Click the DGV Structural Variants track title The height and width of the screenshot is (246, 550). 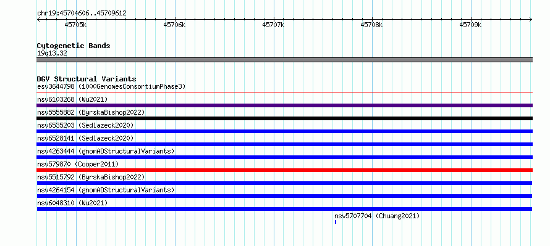click(87, 79)
